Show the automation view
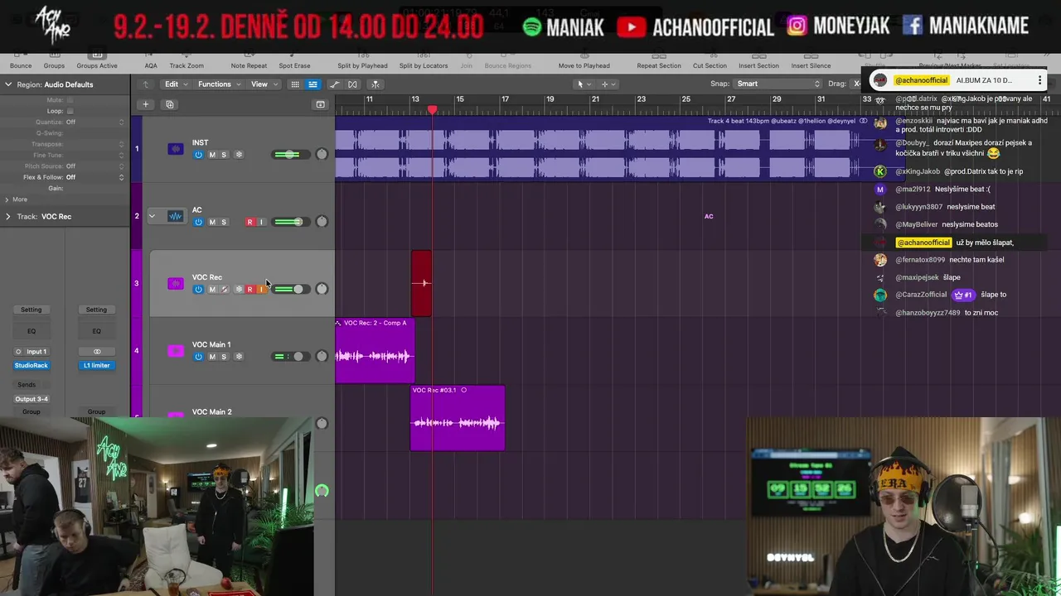 (335, 84)
